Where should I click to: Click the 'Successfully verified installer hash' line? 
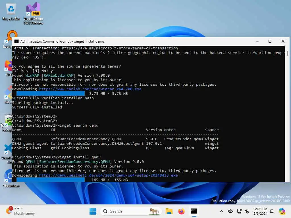[x=53, y=98]
